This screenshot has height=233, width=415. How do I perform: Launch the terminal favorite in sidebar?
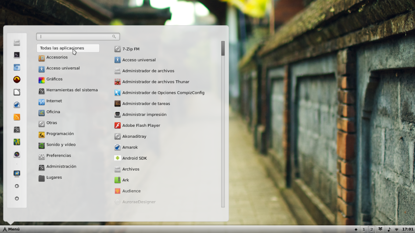[x=17, y=55]
